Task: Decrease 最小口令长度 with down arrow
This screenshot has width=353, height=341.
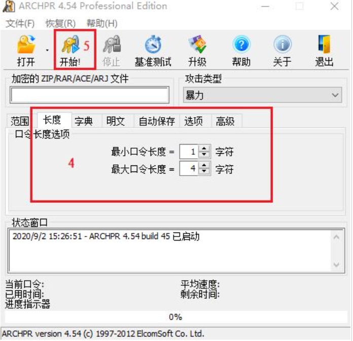Action: [x=204, y=154]
